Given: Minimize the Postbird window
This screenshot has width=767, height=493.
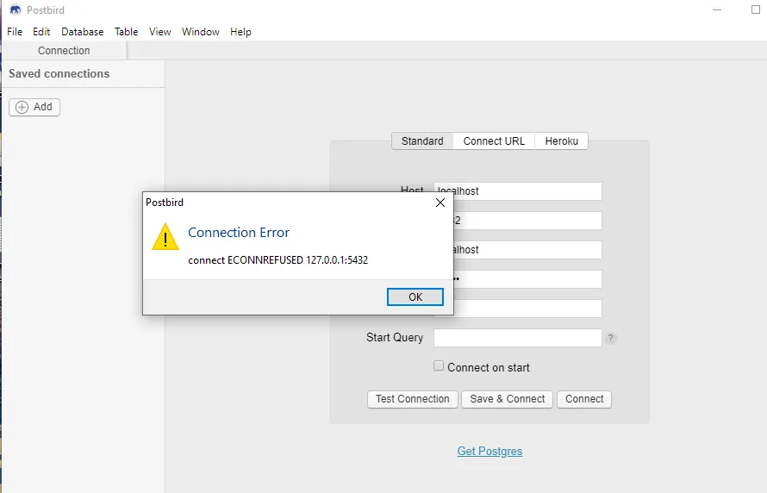Looking at the screenshot, I should click(717, 9).
